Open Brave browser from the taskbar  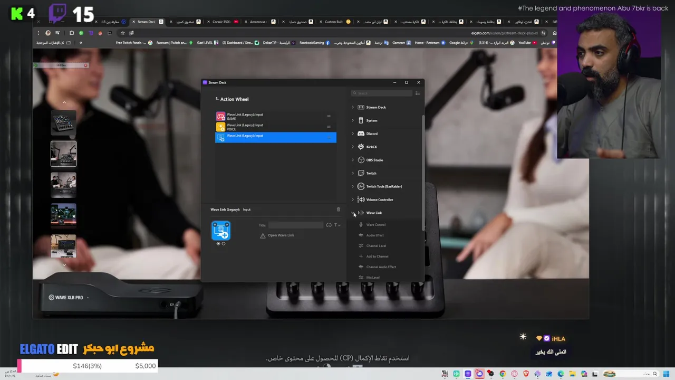[x=526, y=374]
